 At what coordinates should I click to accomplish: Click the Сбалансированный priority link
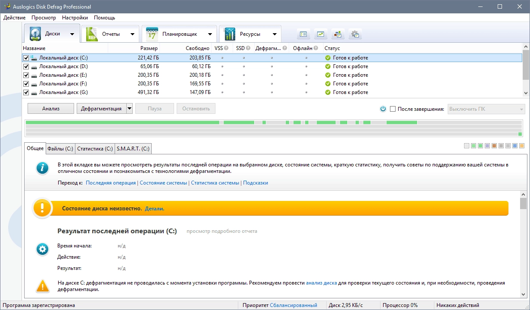pyautogui.click(x=293, y=305)
